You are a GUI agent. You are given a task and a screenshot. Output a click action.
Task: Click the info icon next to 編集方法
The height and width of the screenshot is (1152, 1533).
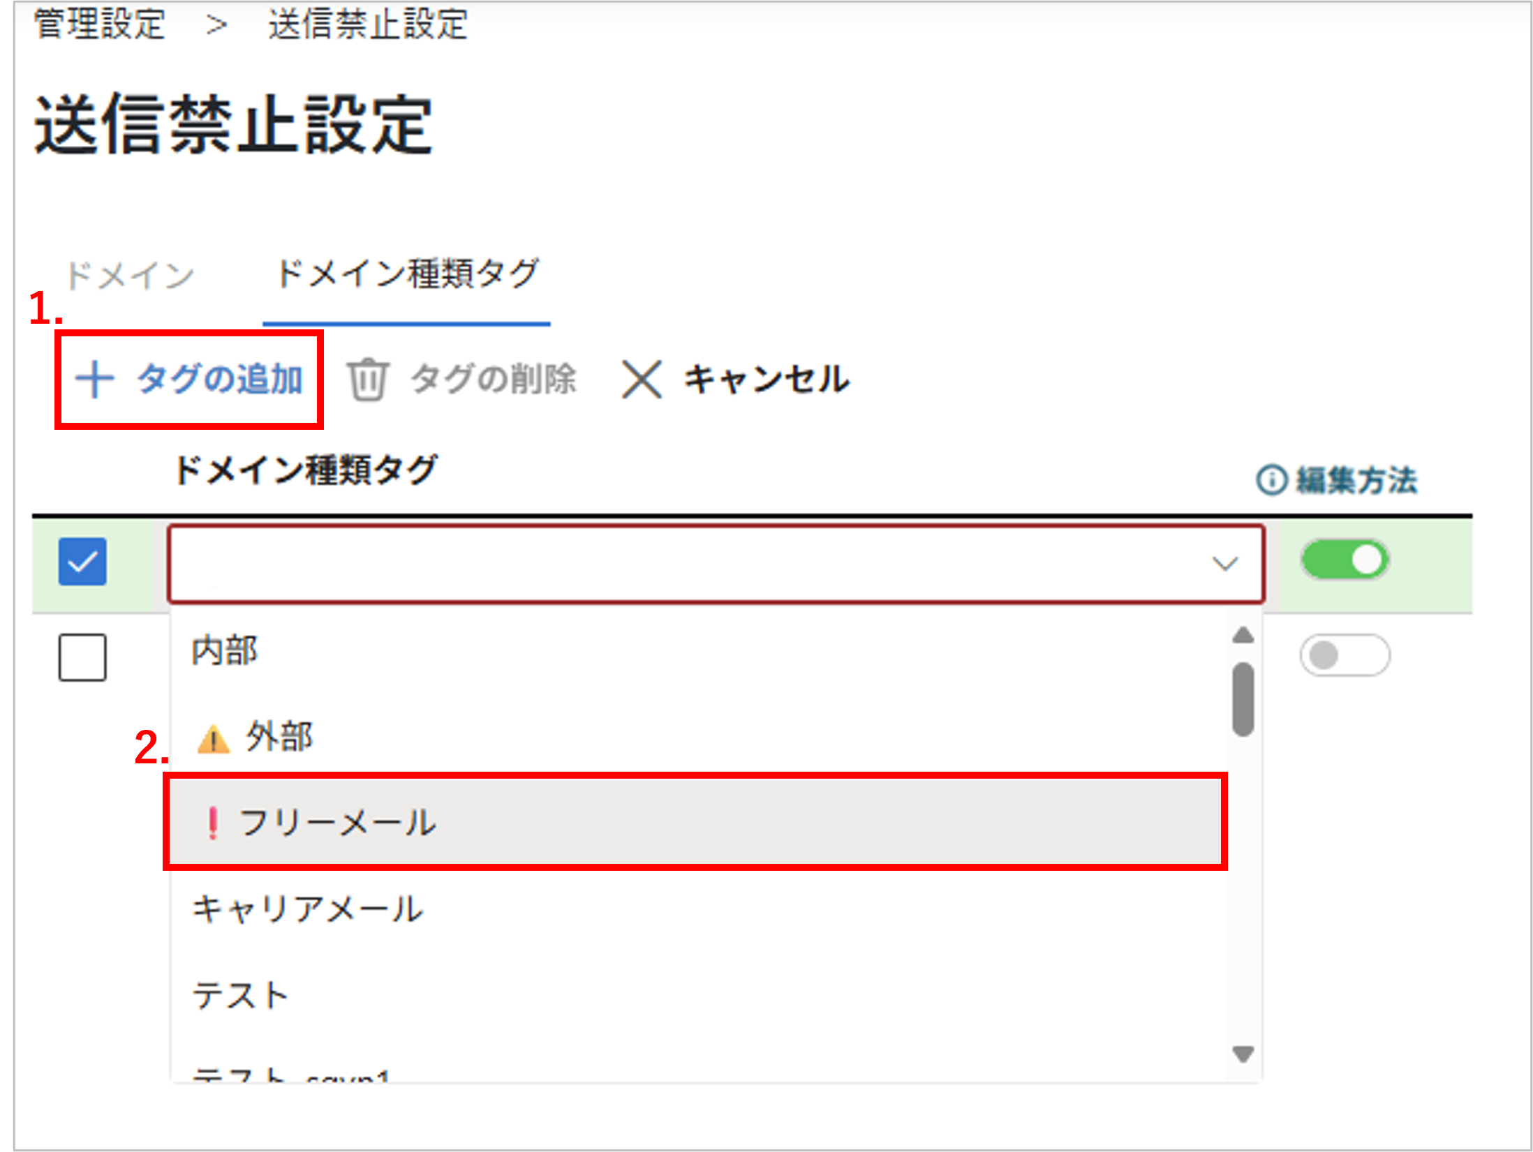1271,481
